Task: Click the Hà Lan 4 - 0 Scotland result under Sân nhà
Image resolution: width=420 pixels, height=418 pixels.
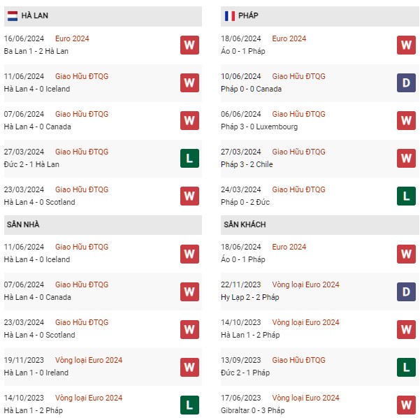Action: pos(39,335)
